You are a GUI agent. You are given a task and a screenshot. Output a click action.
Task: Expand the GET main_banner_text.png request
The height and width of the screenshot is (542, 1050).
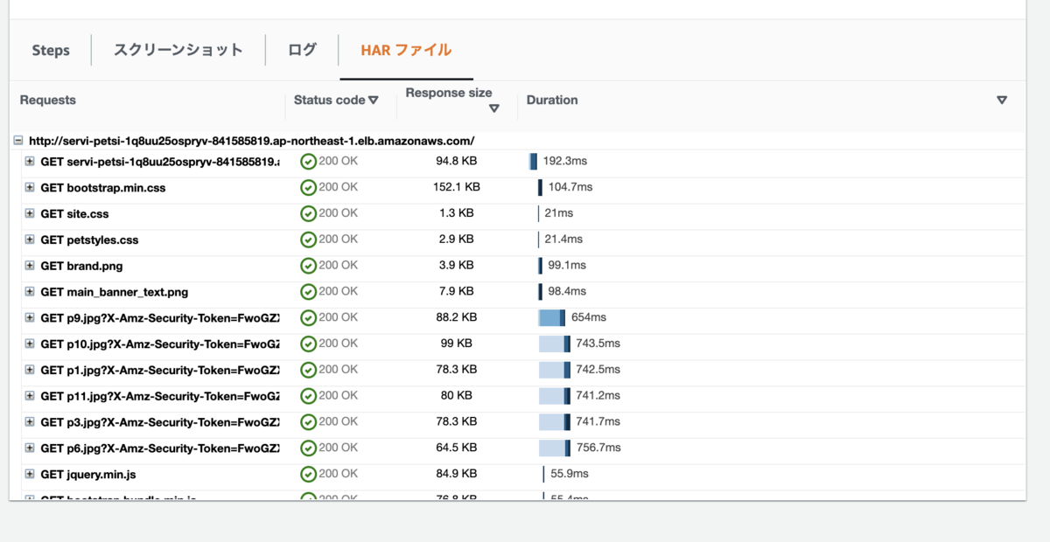click(x=30, y=292)
